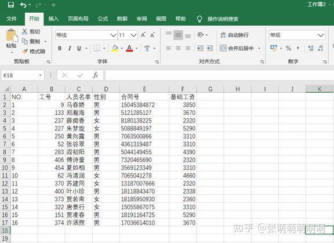Toggle bold formatting with B
The height and width of the screenshot is (243, 334).
click(x=60, y=48)
